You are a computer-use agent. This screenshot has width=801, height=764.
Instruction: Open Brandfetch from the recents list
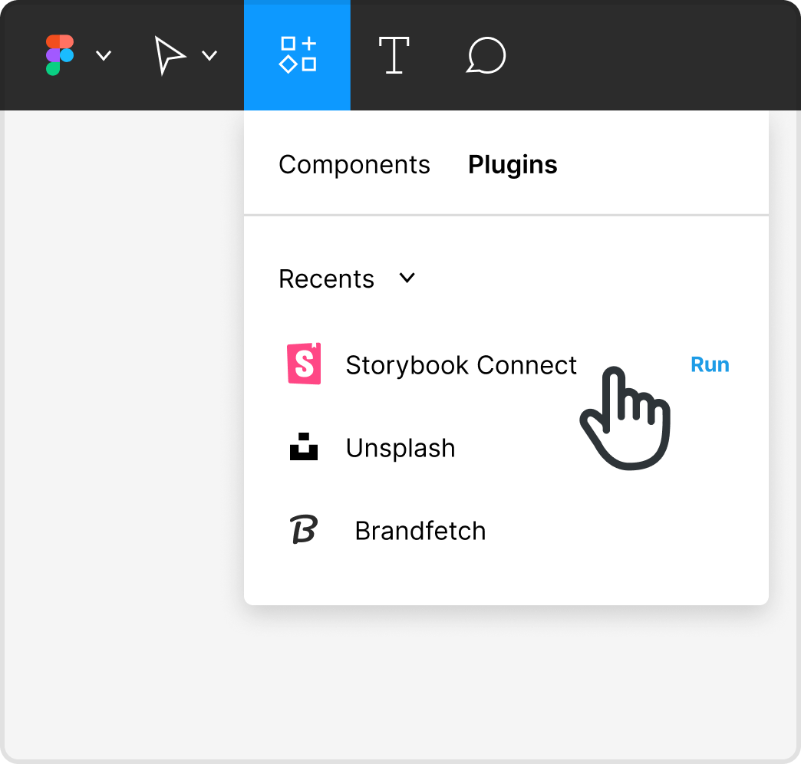coord(420,529)
